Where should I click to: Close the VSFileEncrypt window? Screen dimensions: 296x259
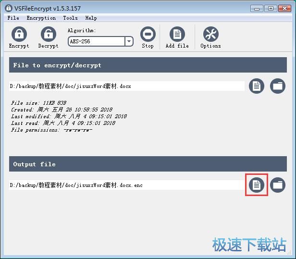(284, 9)
